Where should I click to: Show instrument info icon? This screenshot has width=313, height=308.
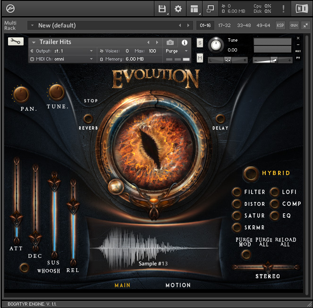184,43
